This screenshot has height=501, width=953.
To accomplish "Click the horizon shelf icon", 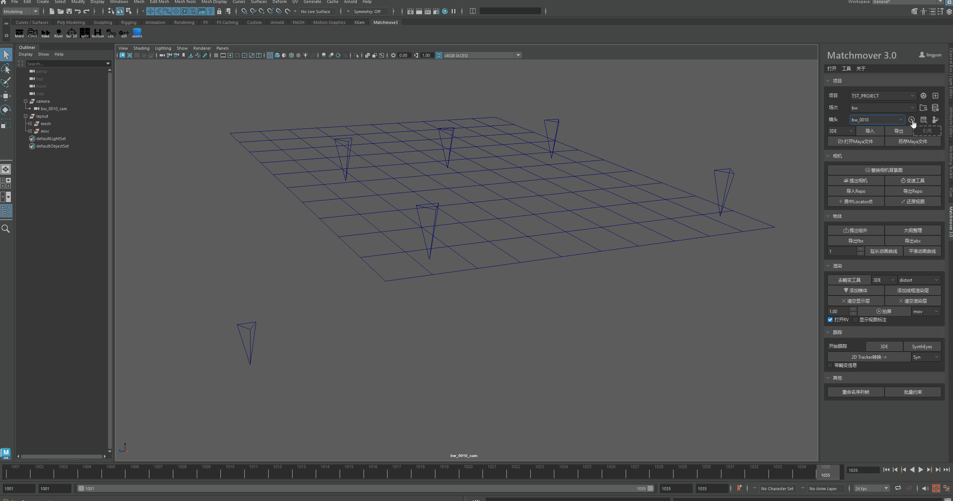I will pyautogui.click(x=98, y=33).
